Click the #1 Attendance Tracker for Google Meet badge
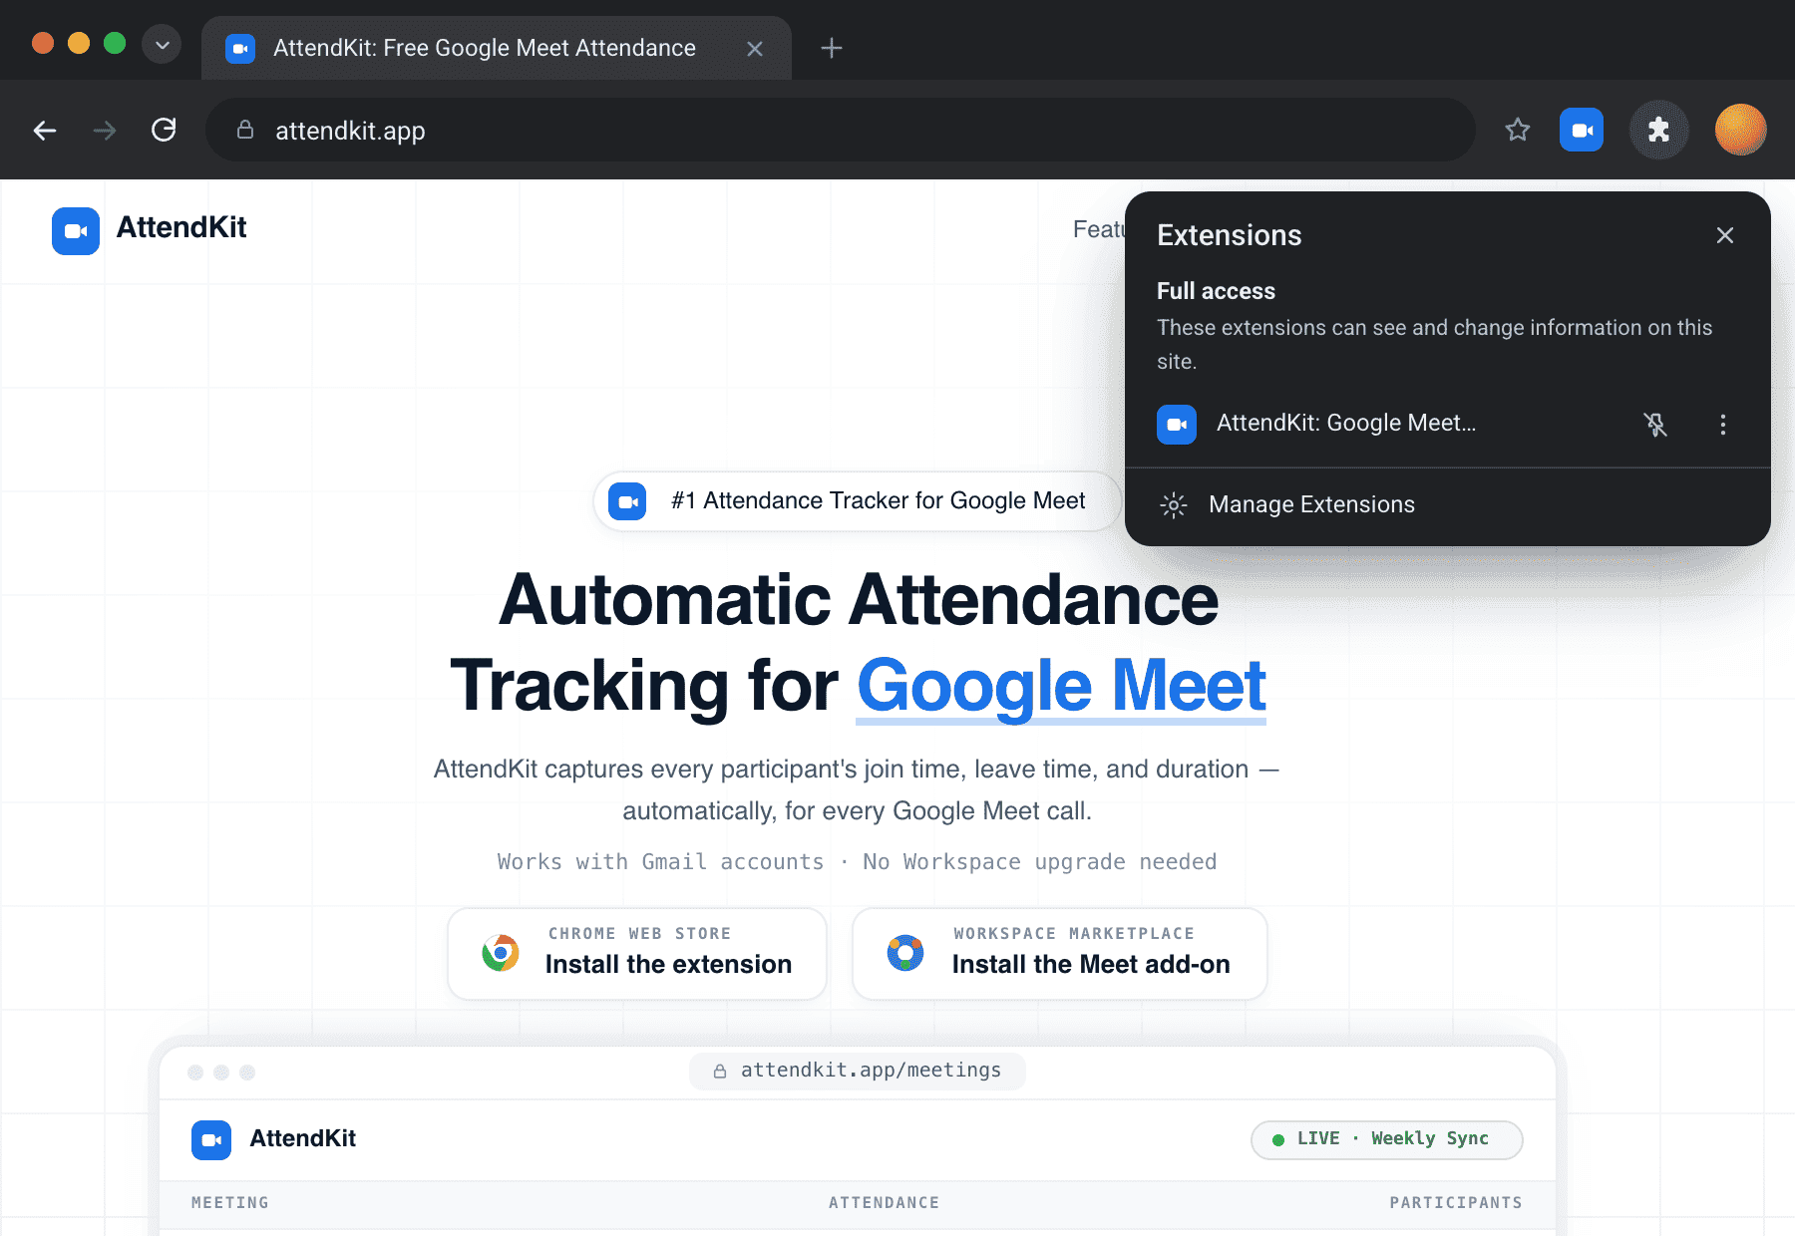Image resolution: width=1795 pixels, height=1236 pixels. [858, 501]
